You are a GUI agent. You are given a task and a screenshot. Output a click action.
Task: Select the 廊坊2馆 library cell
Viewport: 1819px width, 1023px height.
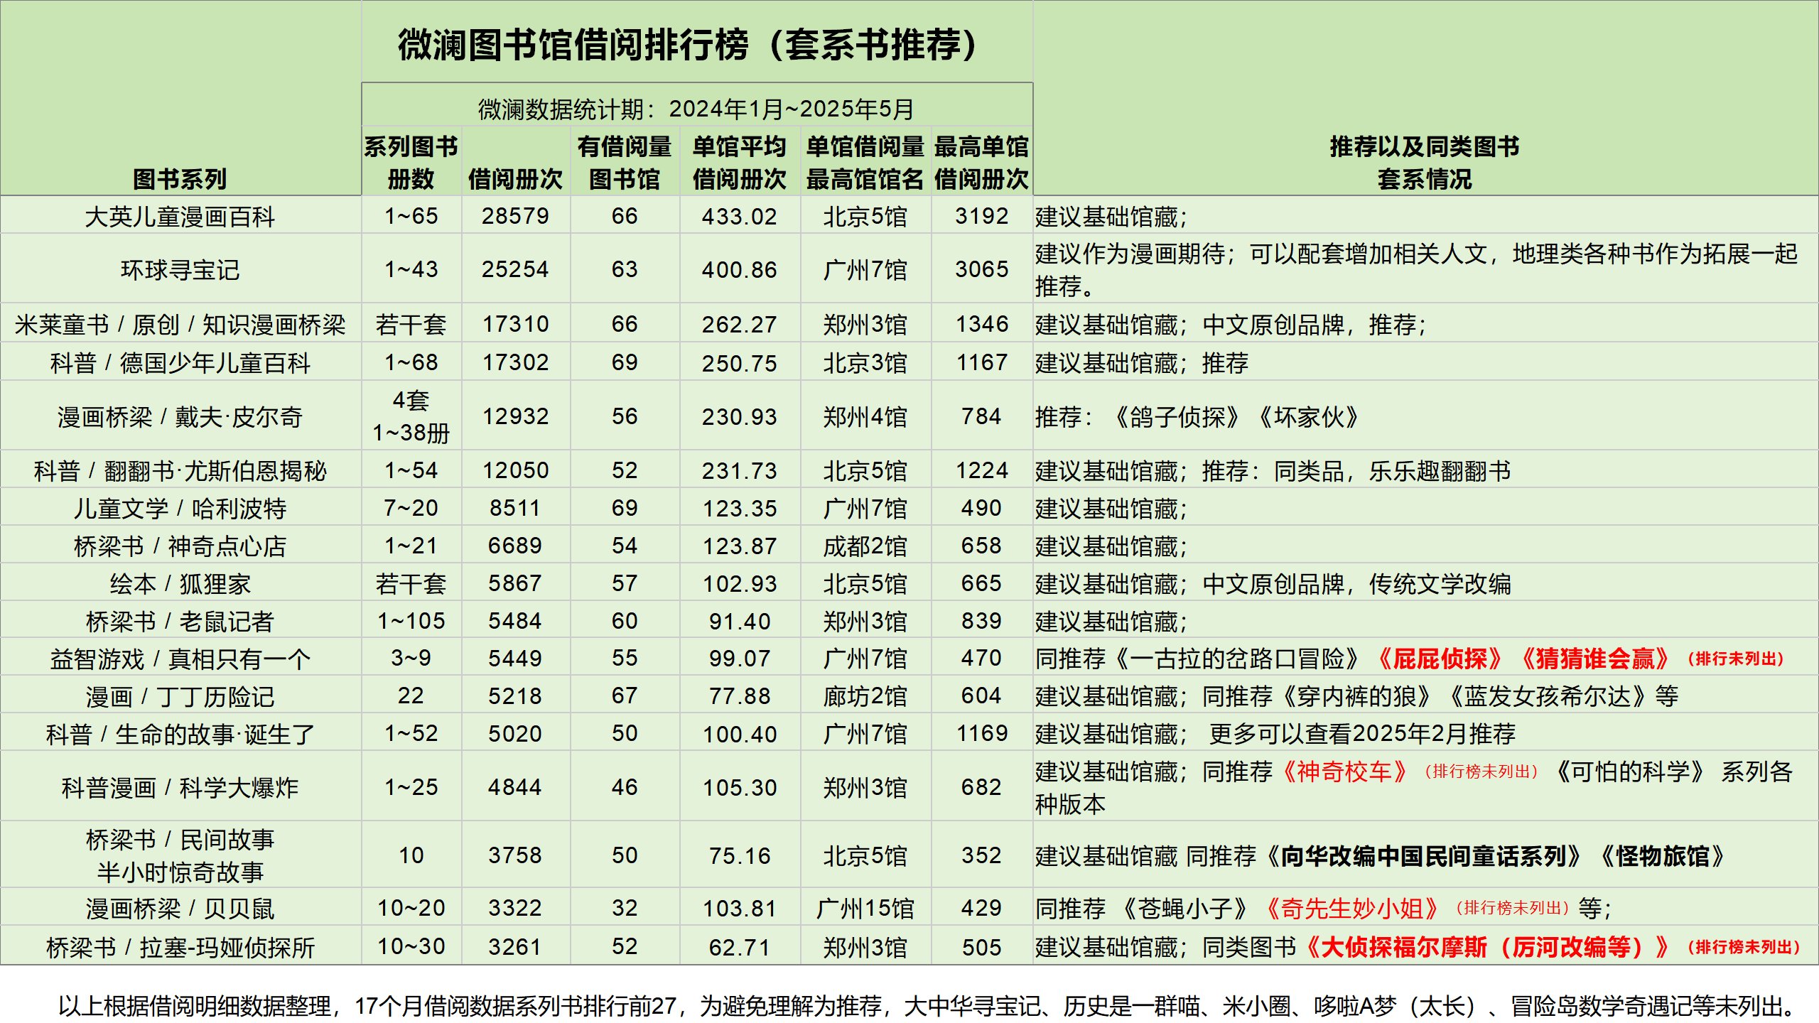(865, 696)
